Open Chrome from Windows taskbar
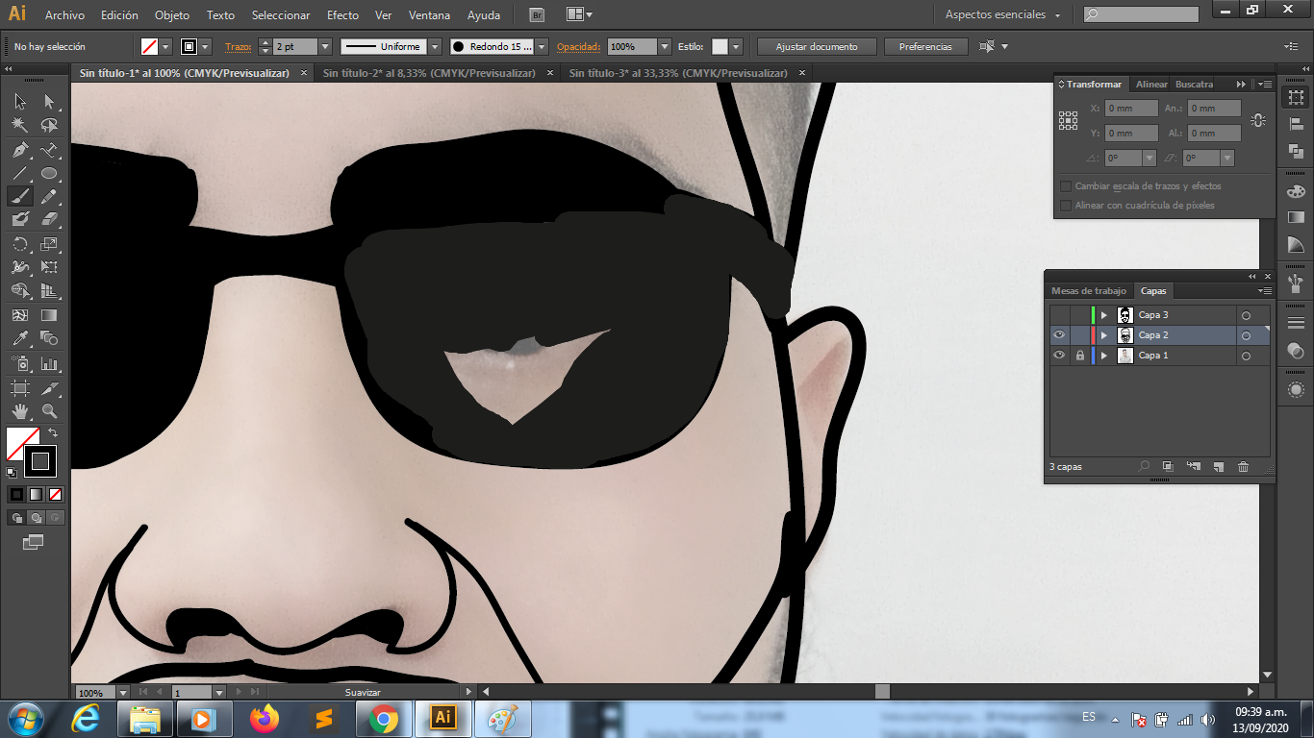Screen dimensions: 1314x738 383,719
